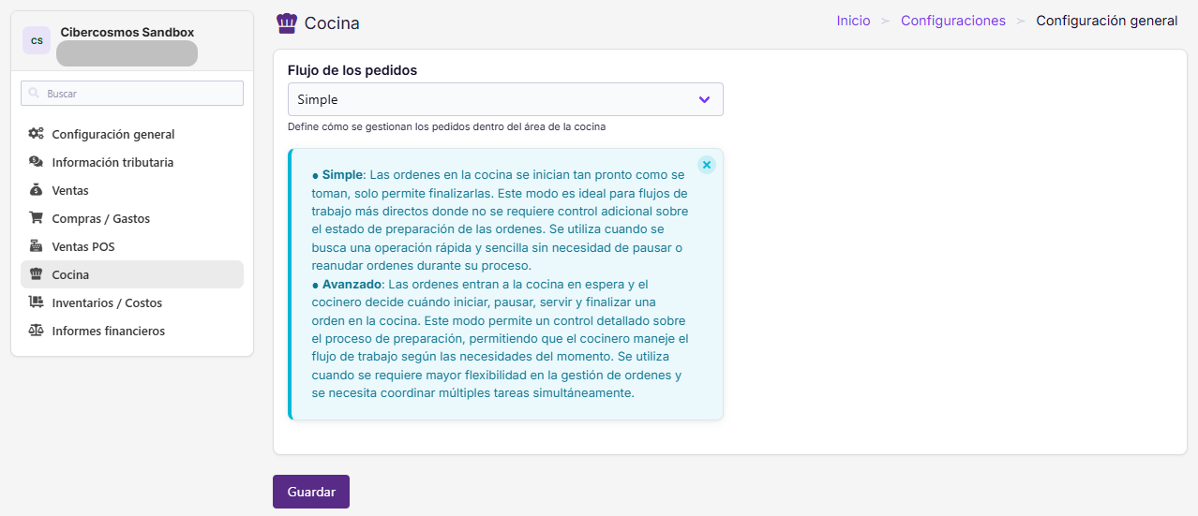Dismiss the info box with the X button

click(707, 165)
